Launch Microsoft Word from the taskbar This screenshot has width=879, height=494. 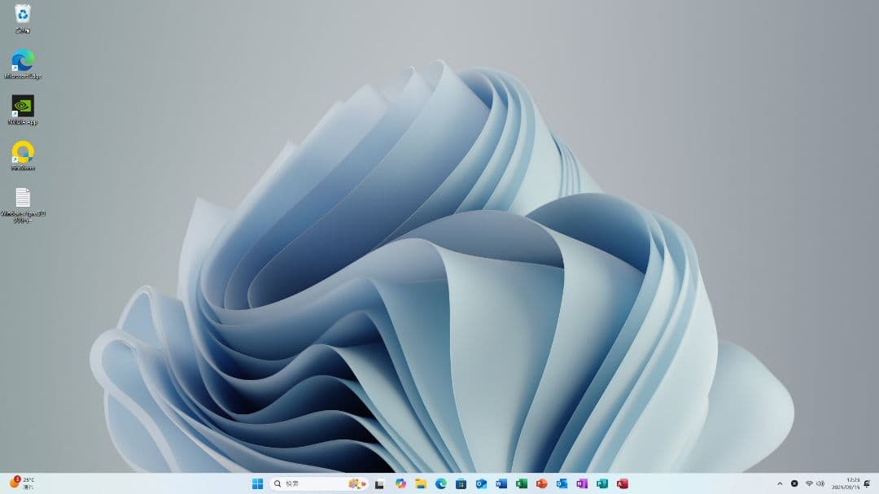pos(500,483)
